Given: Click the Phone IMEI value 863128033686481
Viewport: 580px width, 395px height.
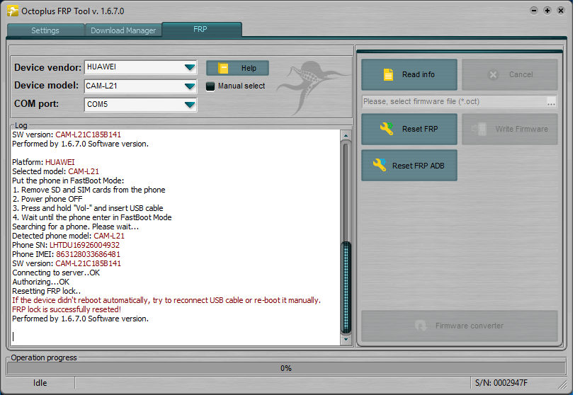Looking at the screenshot, I should click(88, 254).
